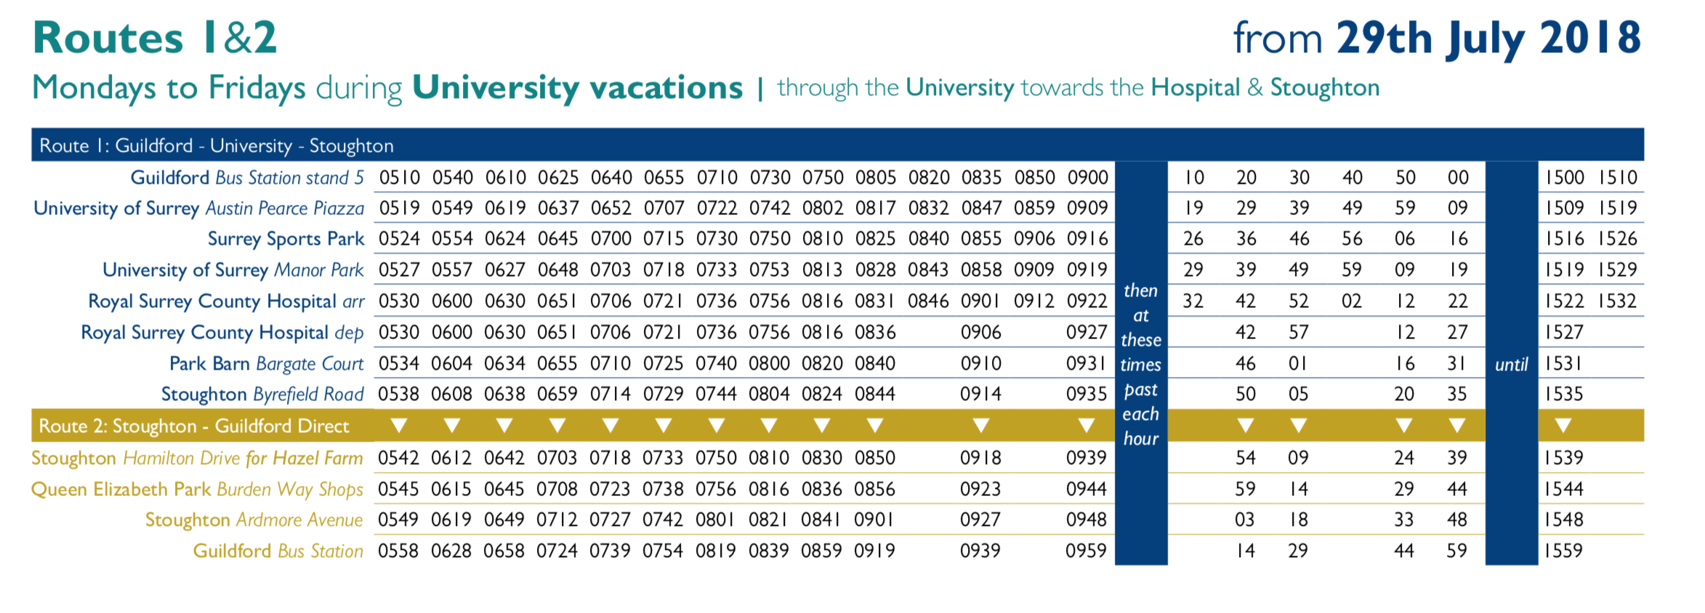This screenshot has height=613, width=1705.
Task: Click the Queen Elizabeth Park Burden Way Shops stop
Action: [x=197, y=489]
